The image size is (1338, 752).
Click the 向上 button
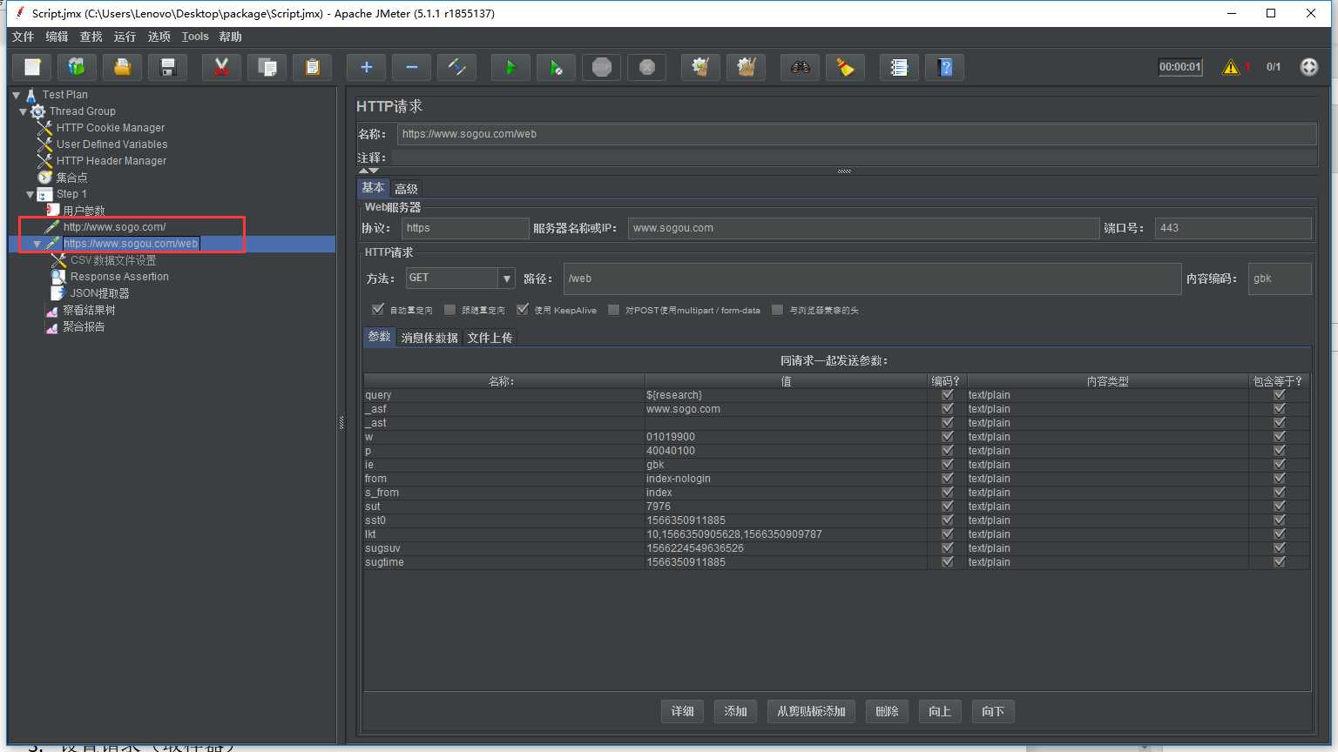coord(940,711)
